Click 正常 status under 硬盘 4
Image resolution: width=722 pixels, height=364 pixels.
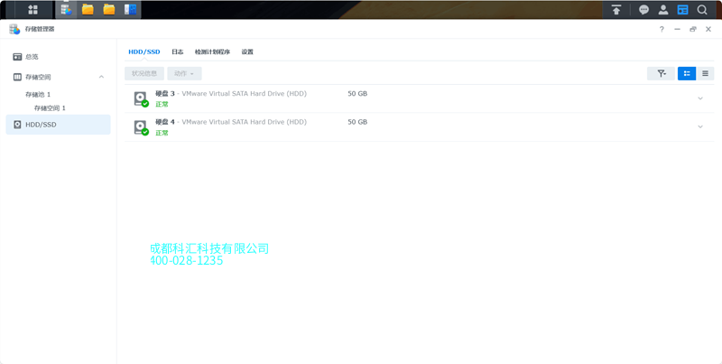(x=162, y=133)
